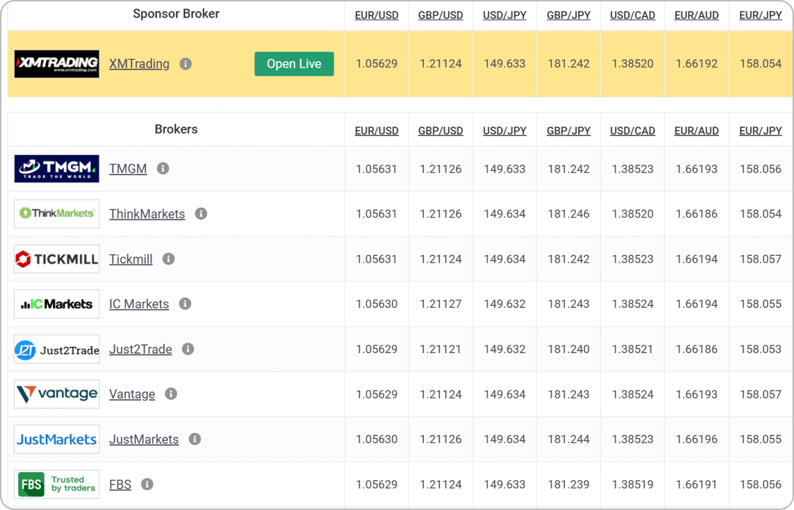This screenshot has width=794, height=510.
Task: Select Tickmill EUR/JPY value 158.057
Action: tap(760, 259)
